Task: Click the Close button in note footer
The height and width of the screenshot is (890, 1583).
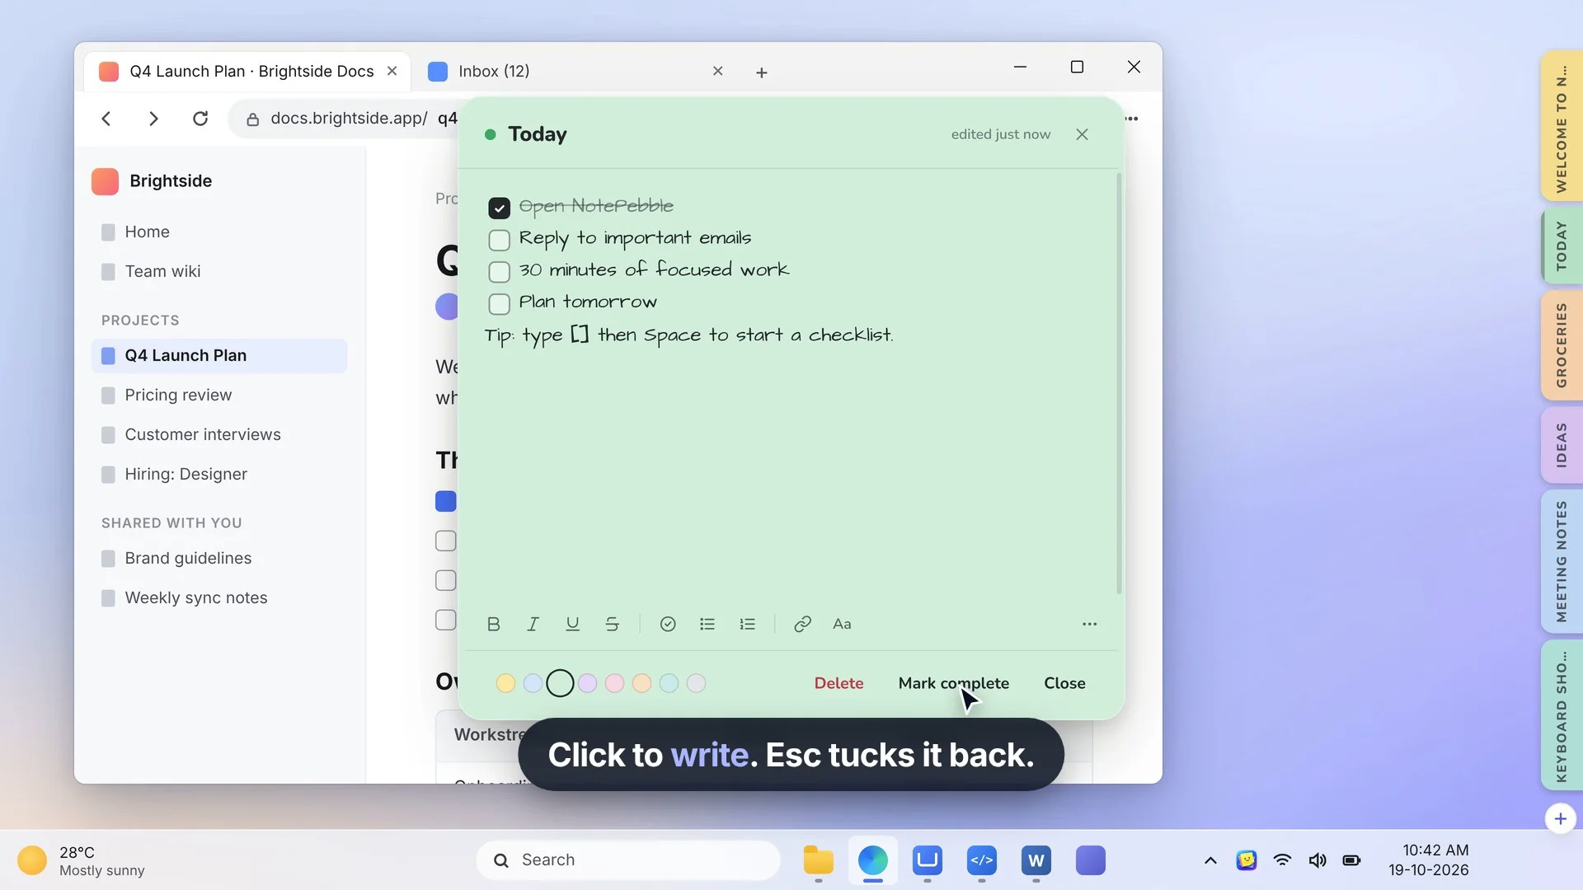Action: click(1064, 683)
